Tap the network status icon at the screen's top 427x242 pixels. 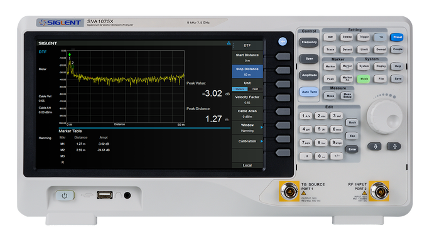[229, 43]
